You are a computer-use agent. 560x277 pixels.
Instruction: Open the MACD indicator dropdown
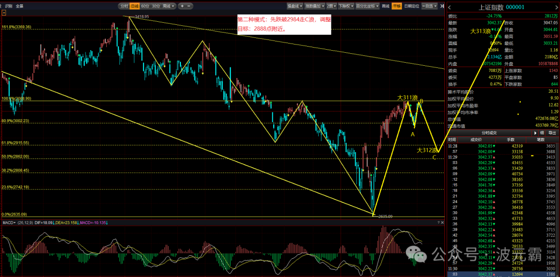click(x=9, y=223)
